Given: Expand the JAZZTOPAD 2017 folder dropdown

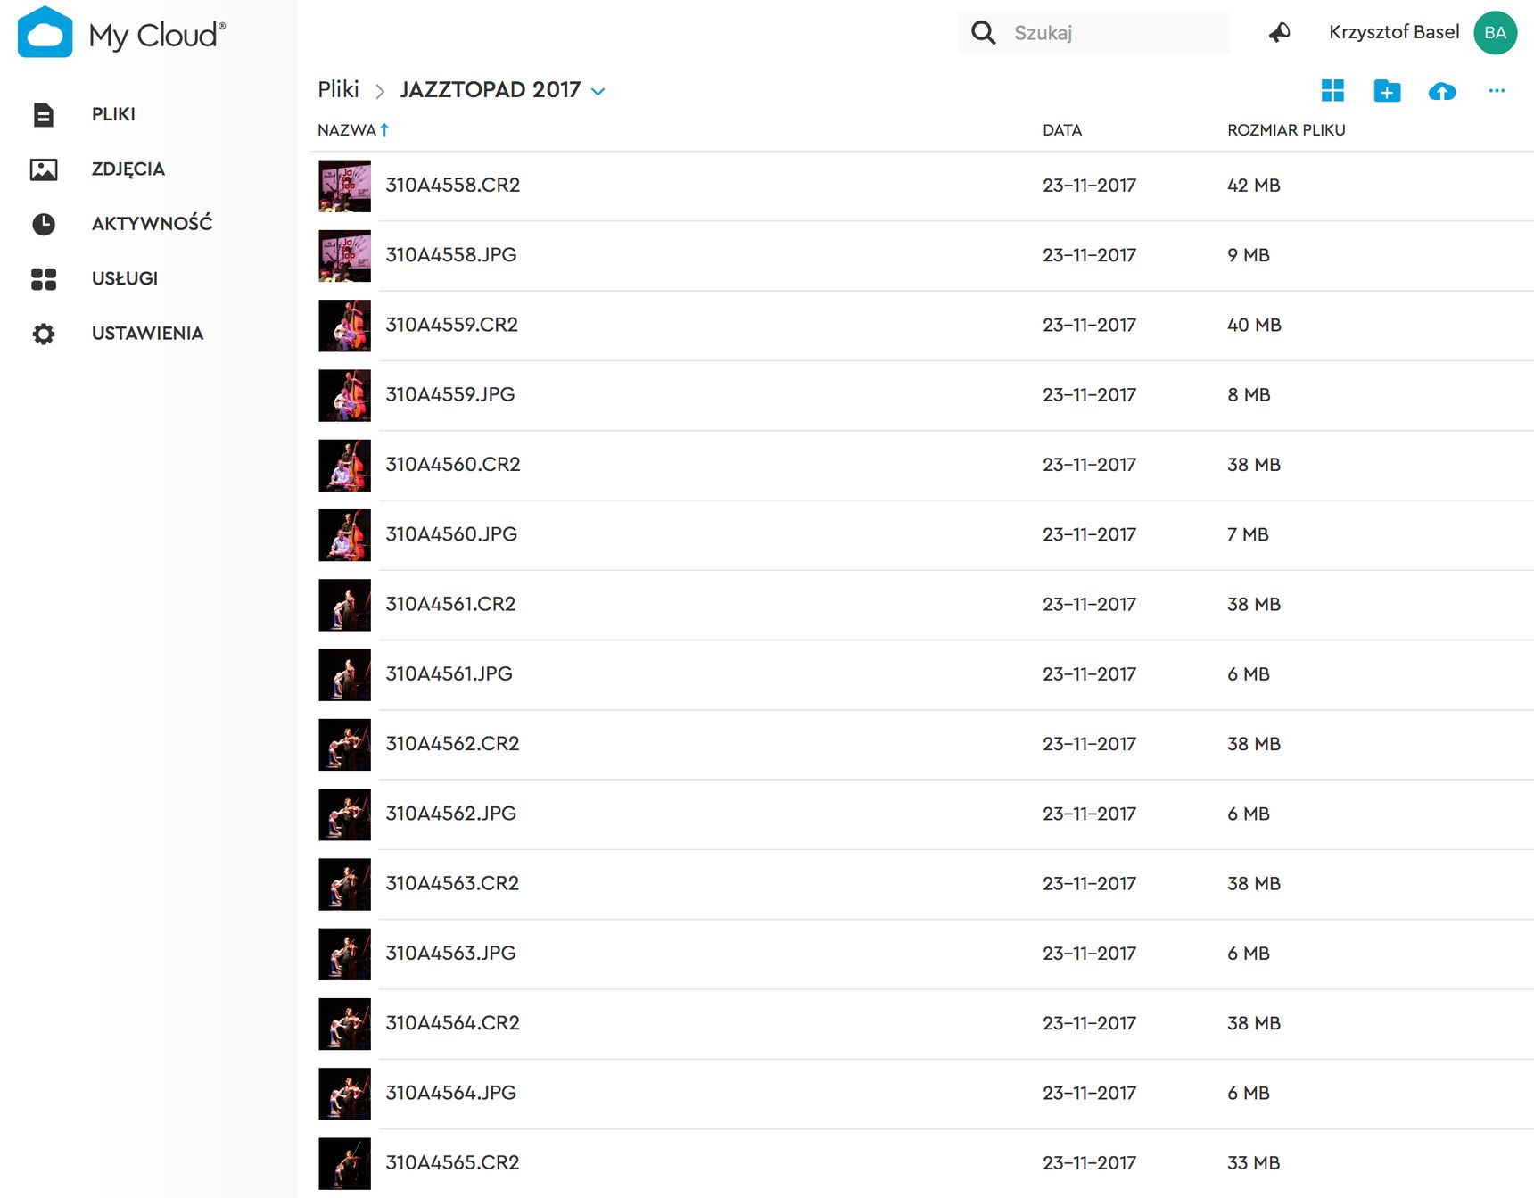Looking at the screenshot, I should (598, 91).
